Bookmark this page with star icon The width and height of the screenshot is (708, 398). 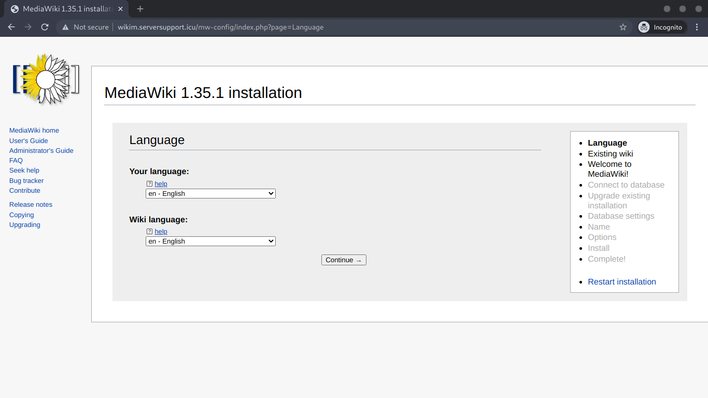[623, 27]
